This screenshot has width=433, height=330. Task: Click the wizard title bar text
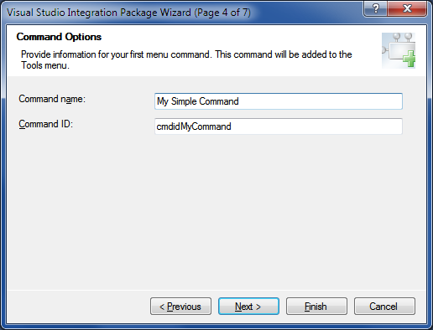tap(128, 13)
